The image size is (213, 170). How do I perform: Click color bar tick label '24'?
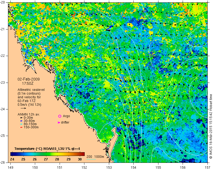tap(12, 159)
